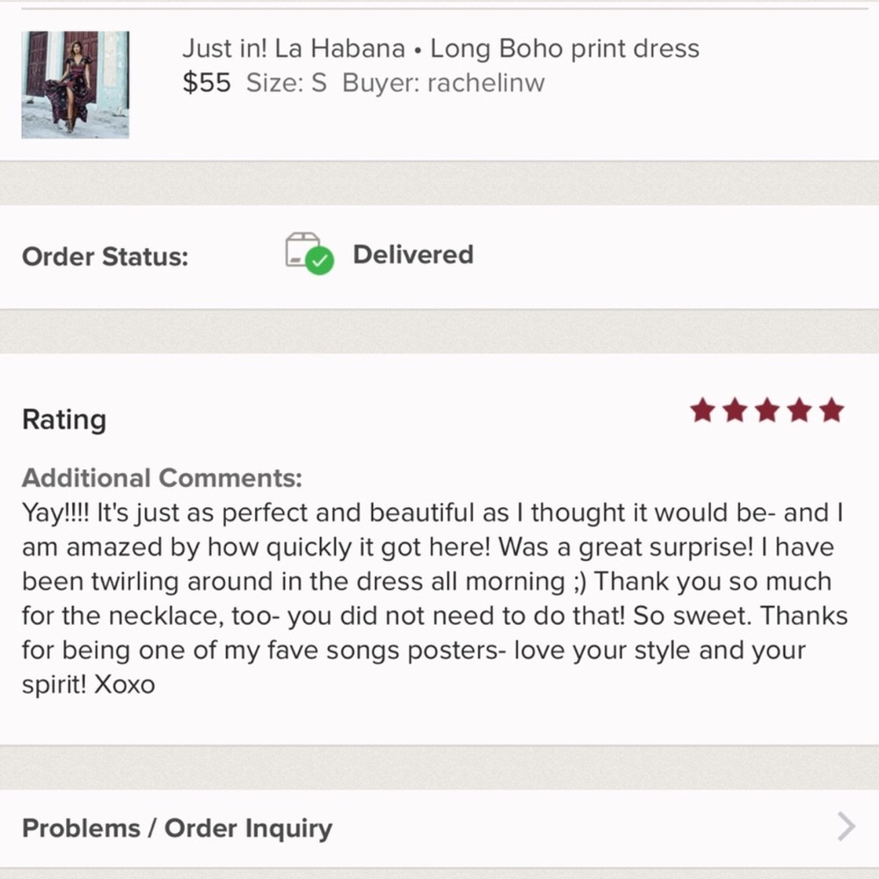Open the La Habana dress product thumbnail
The height and width of the screenshot is (879, 879).
[76, 84]
